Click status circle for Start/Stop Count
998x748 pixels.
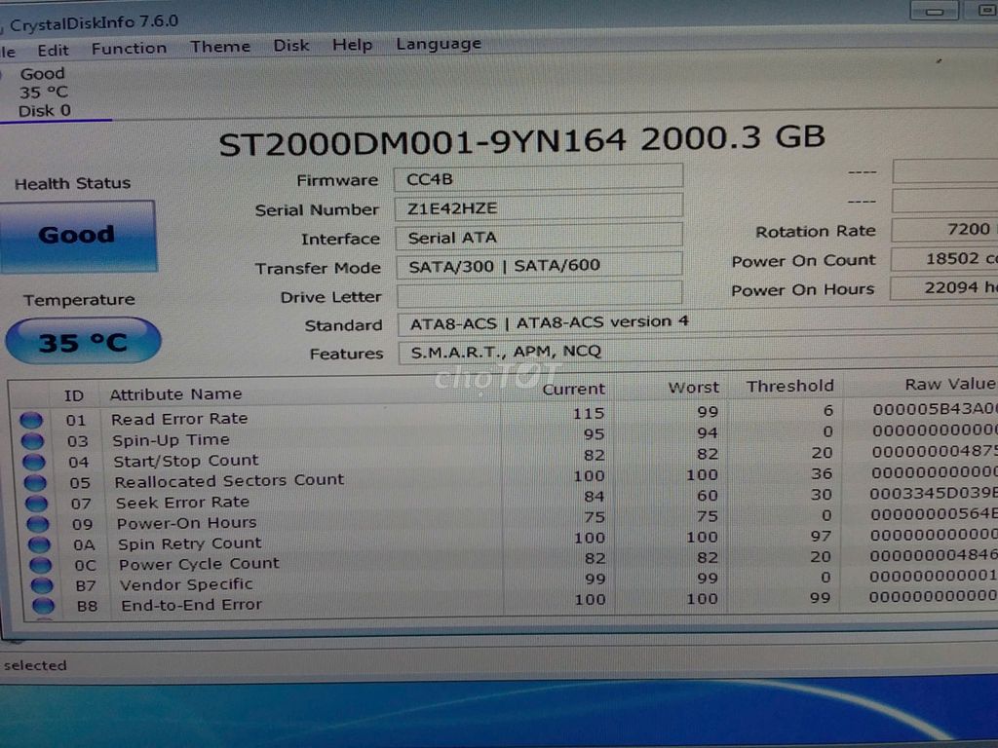coord(34,463)
